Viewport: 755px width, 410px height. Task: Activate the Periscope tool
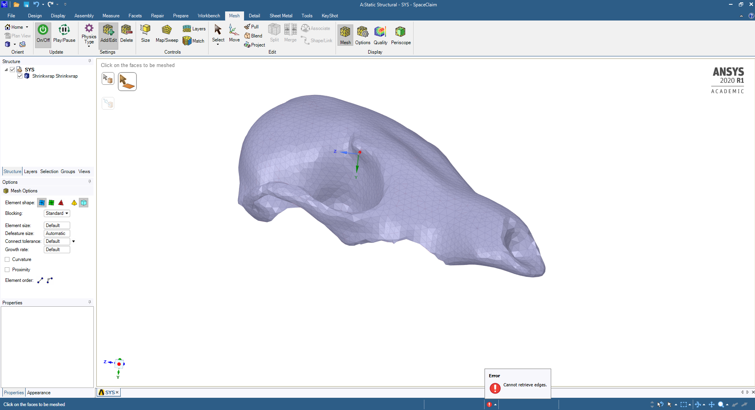pyautogui.click(x=400, y=34)
